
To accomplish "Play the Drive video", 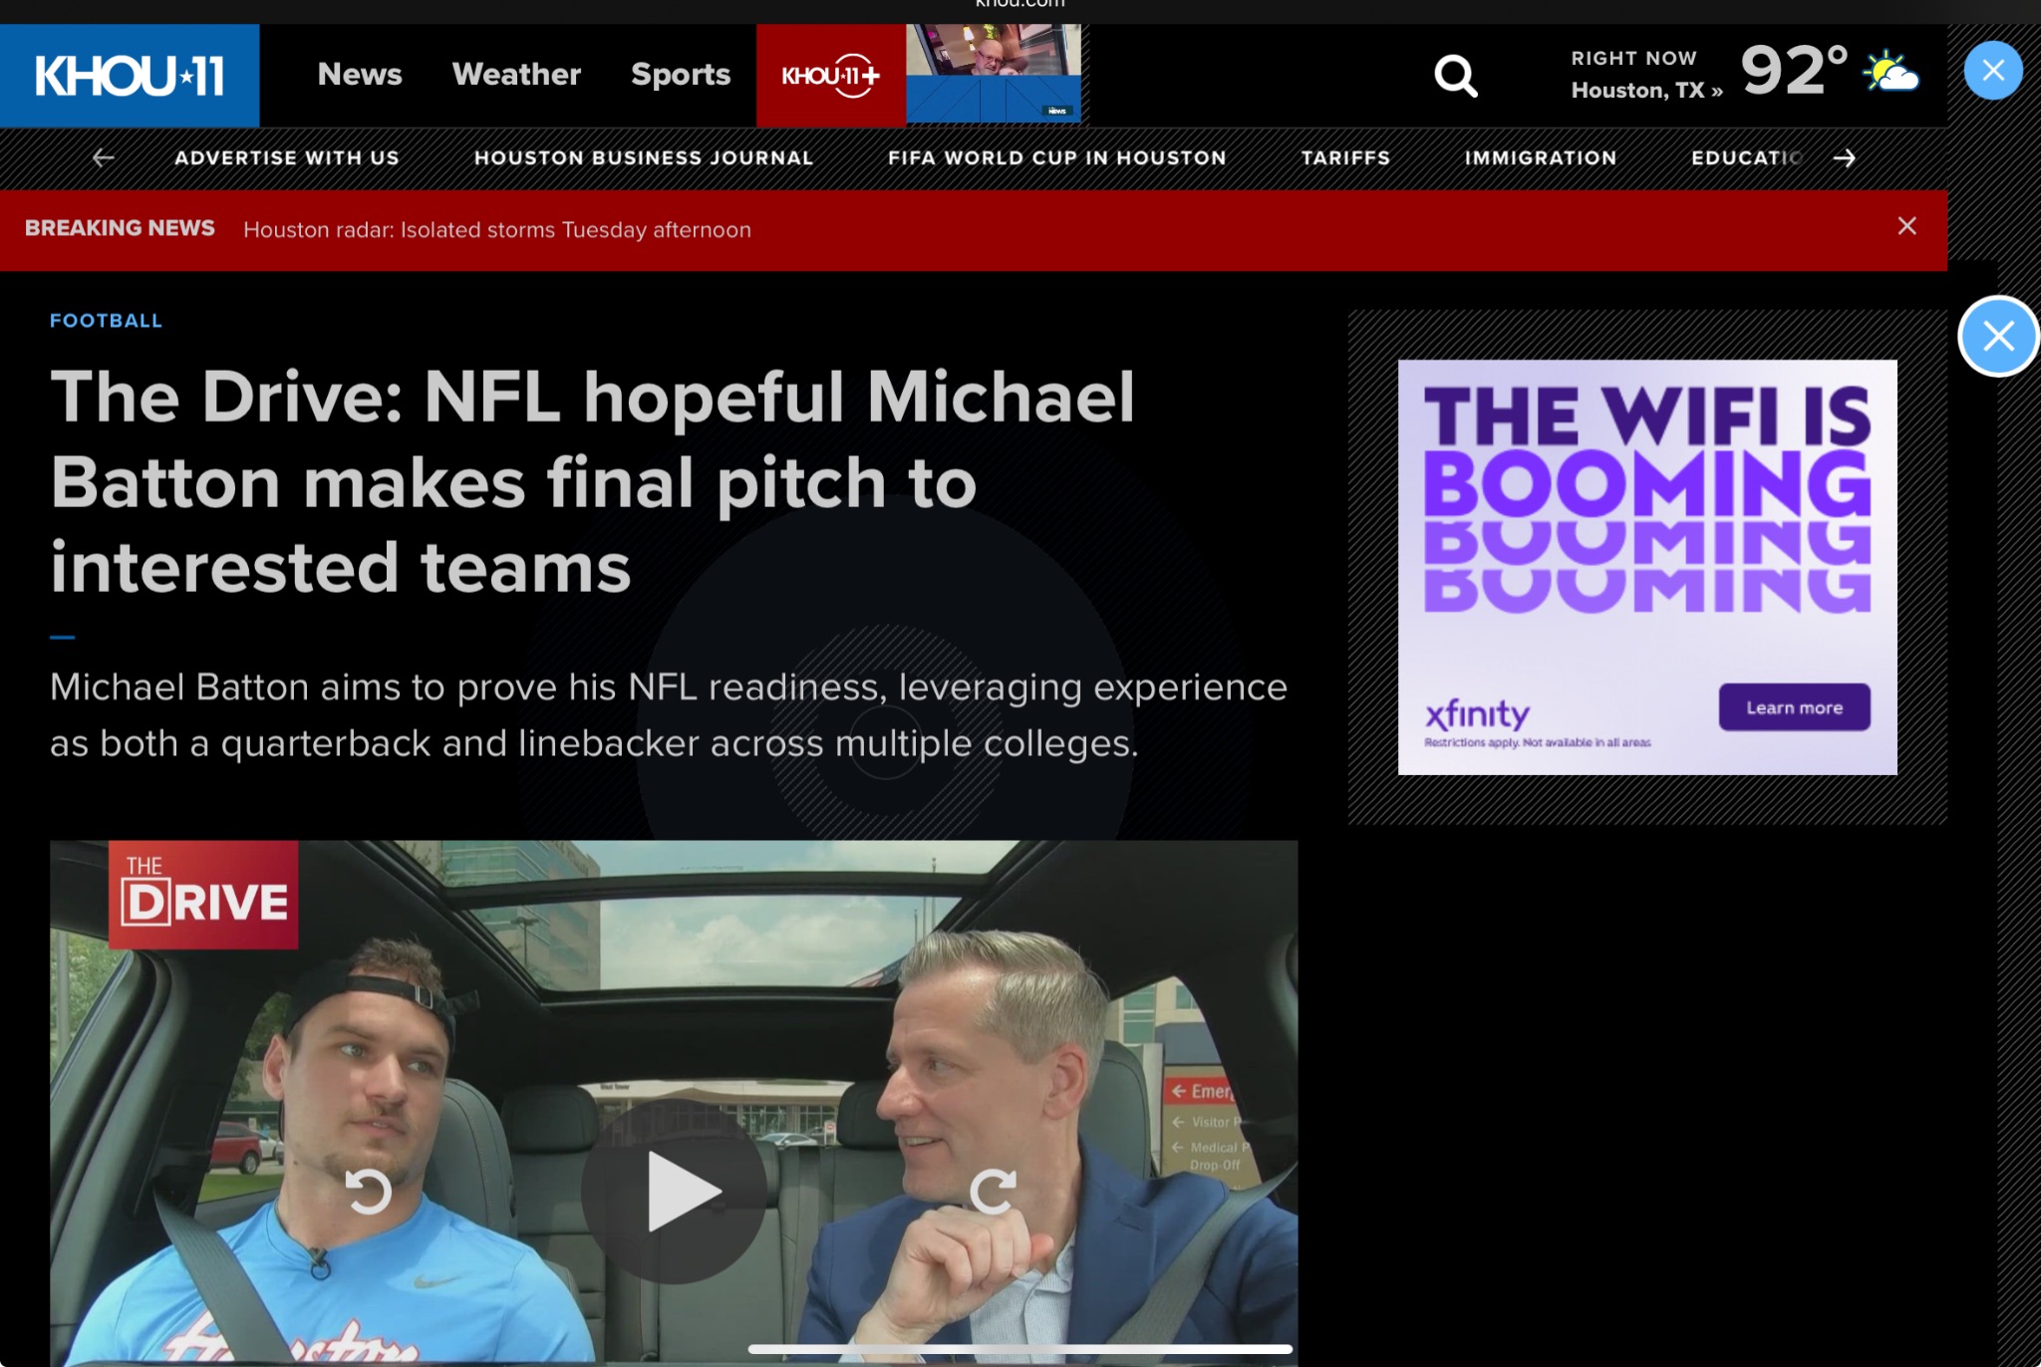I will pyautogui.click(x=675, y=1192).
